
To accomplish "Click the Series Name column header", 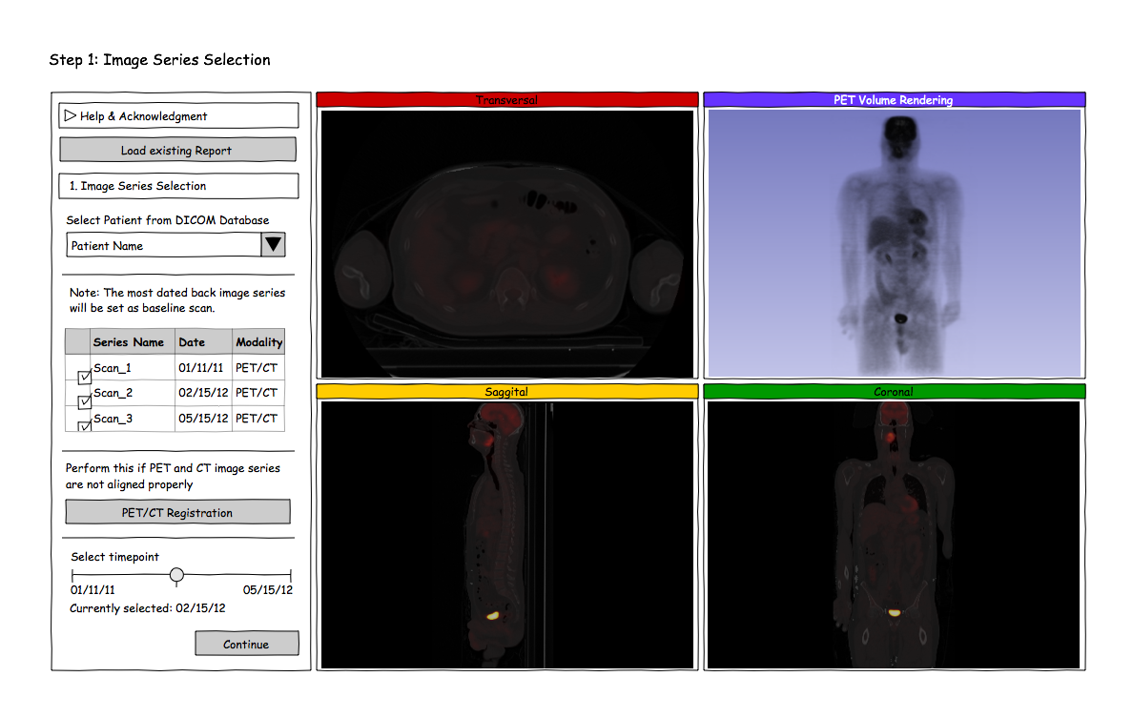I will 129,342.
